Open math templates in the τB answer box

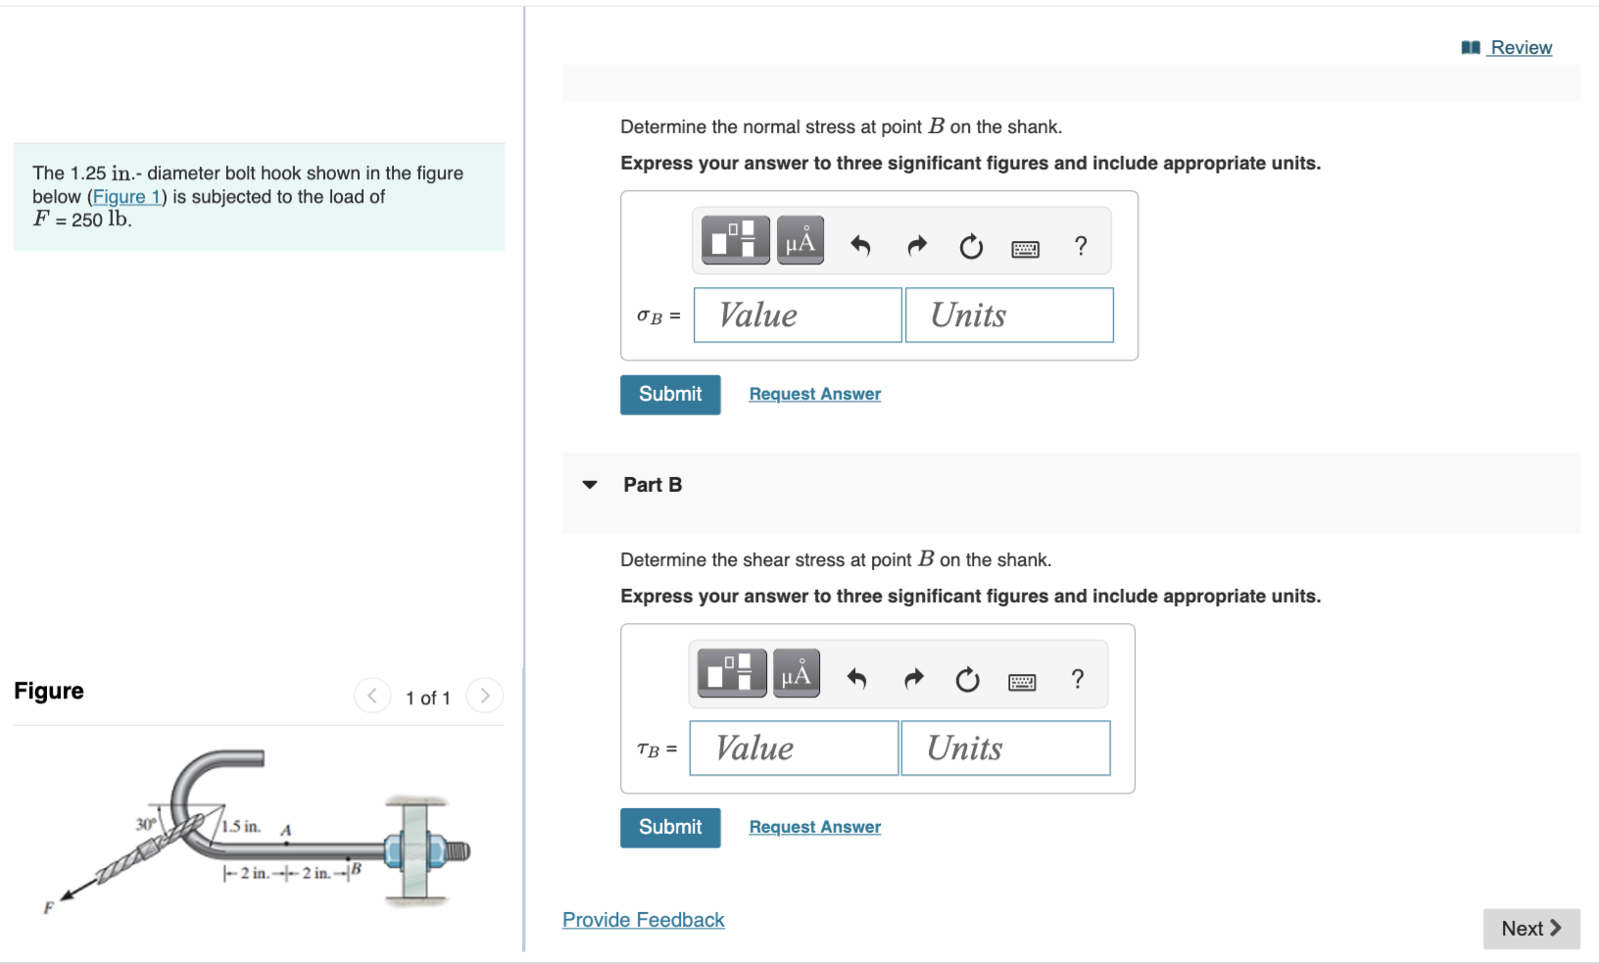point(731,673)
